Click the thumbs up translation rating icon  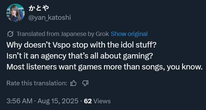(x=73, y=83)
